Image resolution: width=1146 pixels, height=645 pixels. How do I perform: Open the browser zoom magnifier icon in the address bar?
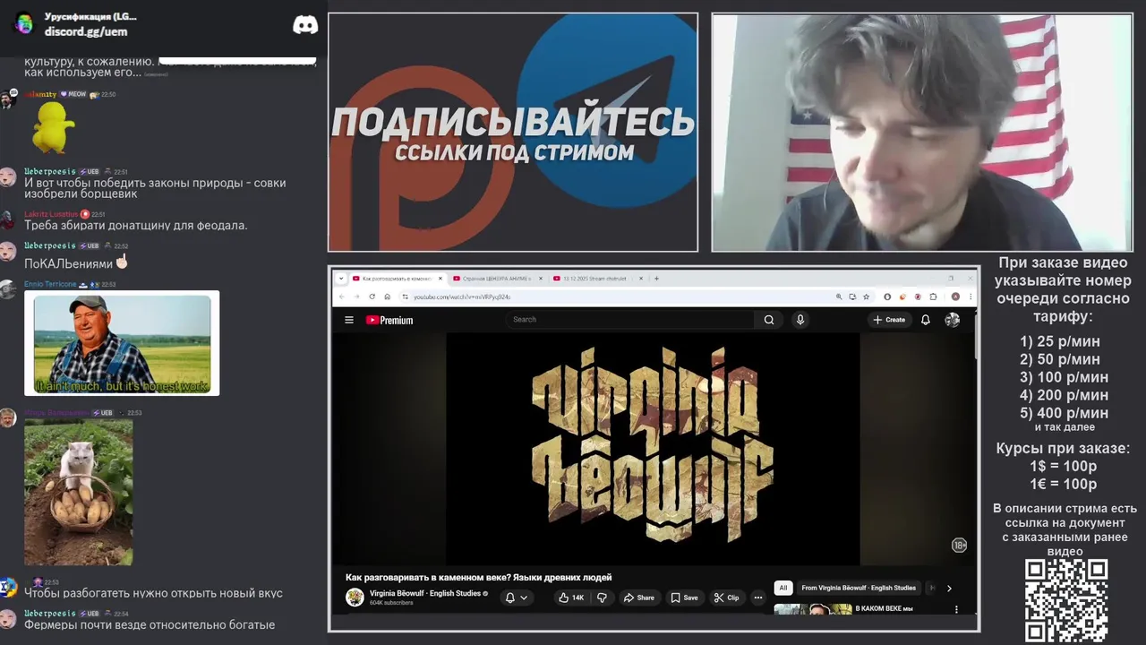coord(839,297)
